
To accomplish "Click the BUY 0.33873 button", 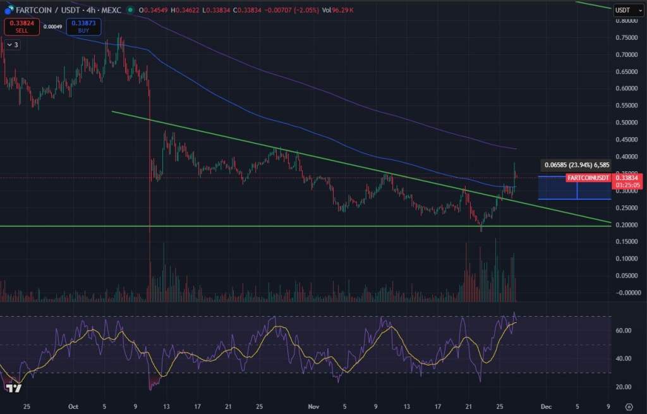I will (83, 27).
